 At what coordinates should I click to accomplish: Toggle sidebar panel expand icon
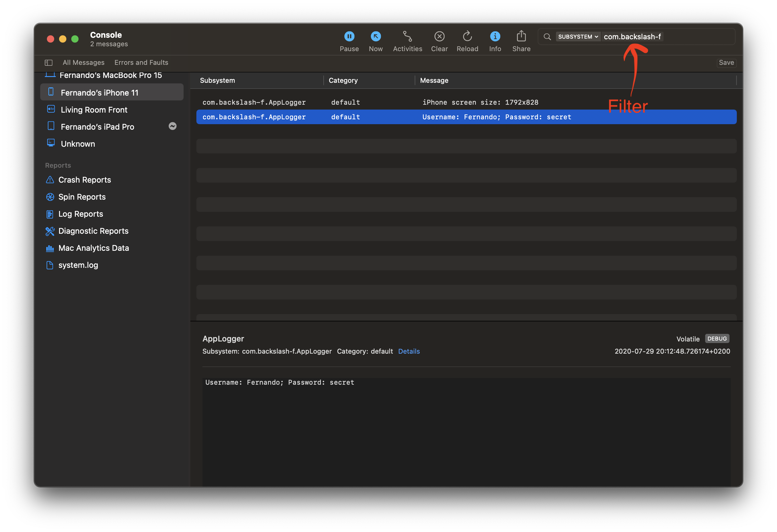point(50,62)
